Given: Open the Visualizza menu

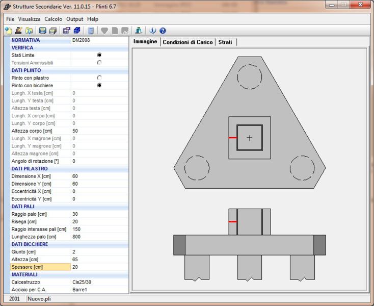Looking at the screenshot, I should pyautogui.click(x=30, y=19).
